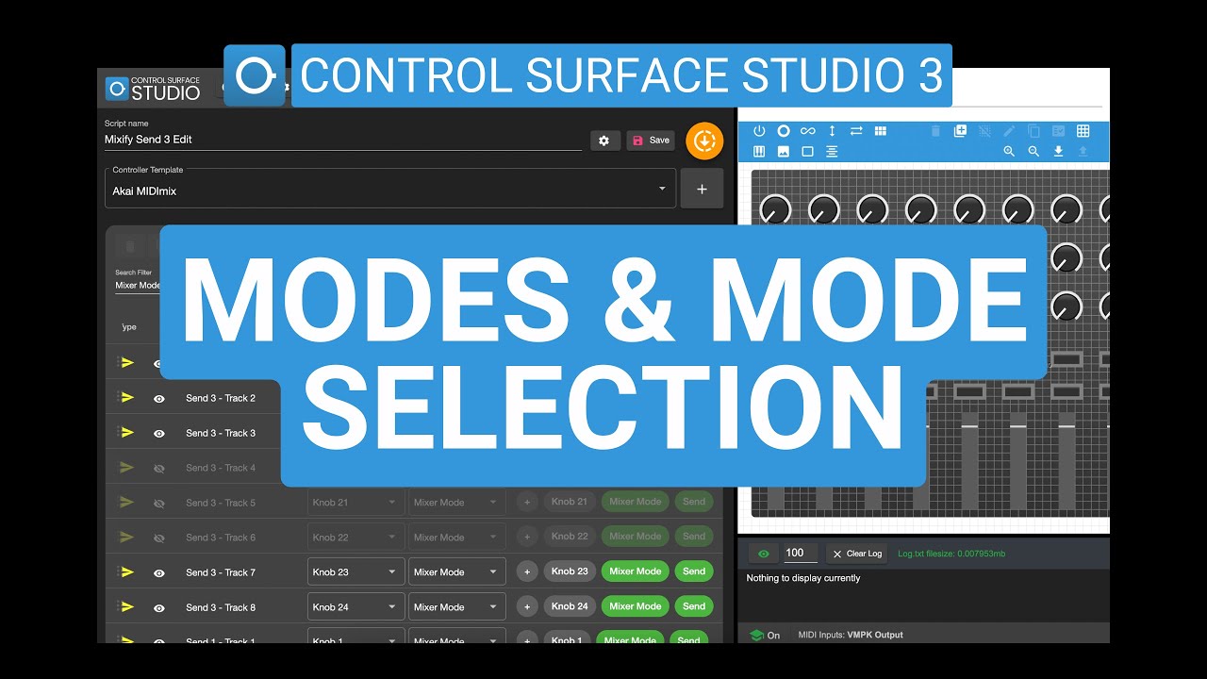The image size is (1207, 679).
Task: Click the Control Surface Studio logo
Action: (x=153, y=88)
